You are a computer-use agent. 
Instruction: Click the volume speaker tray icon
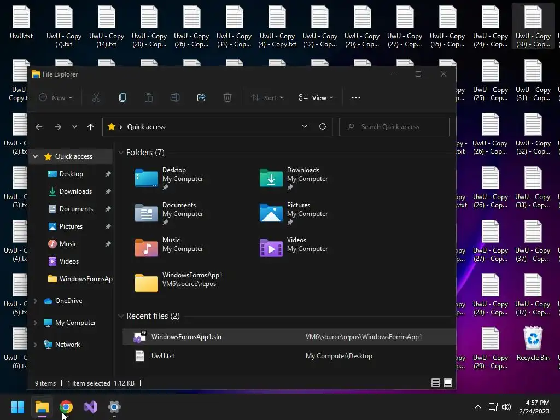point(506,407)
